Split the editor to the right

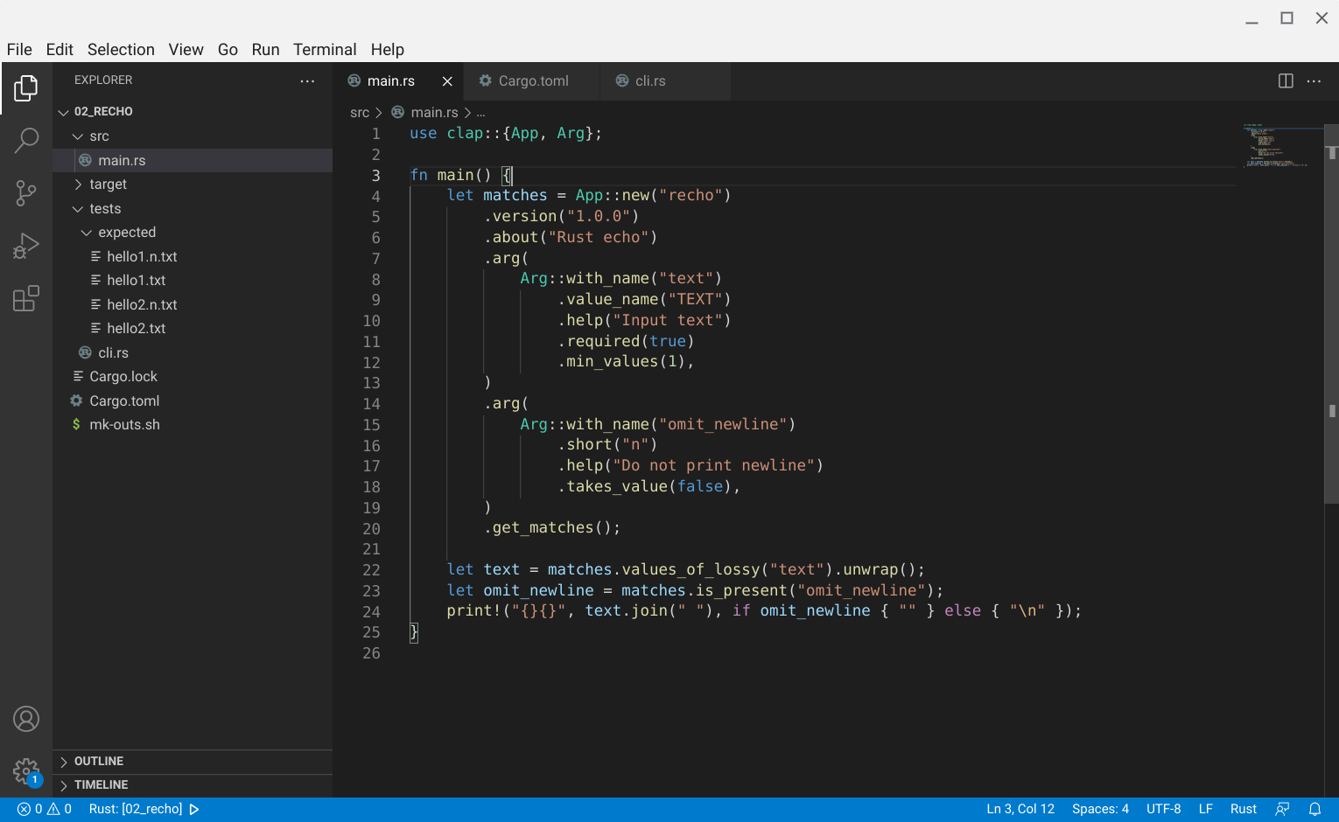(1286, 80)
